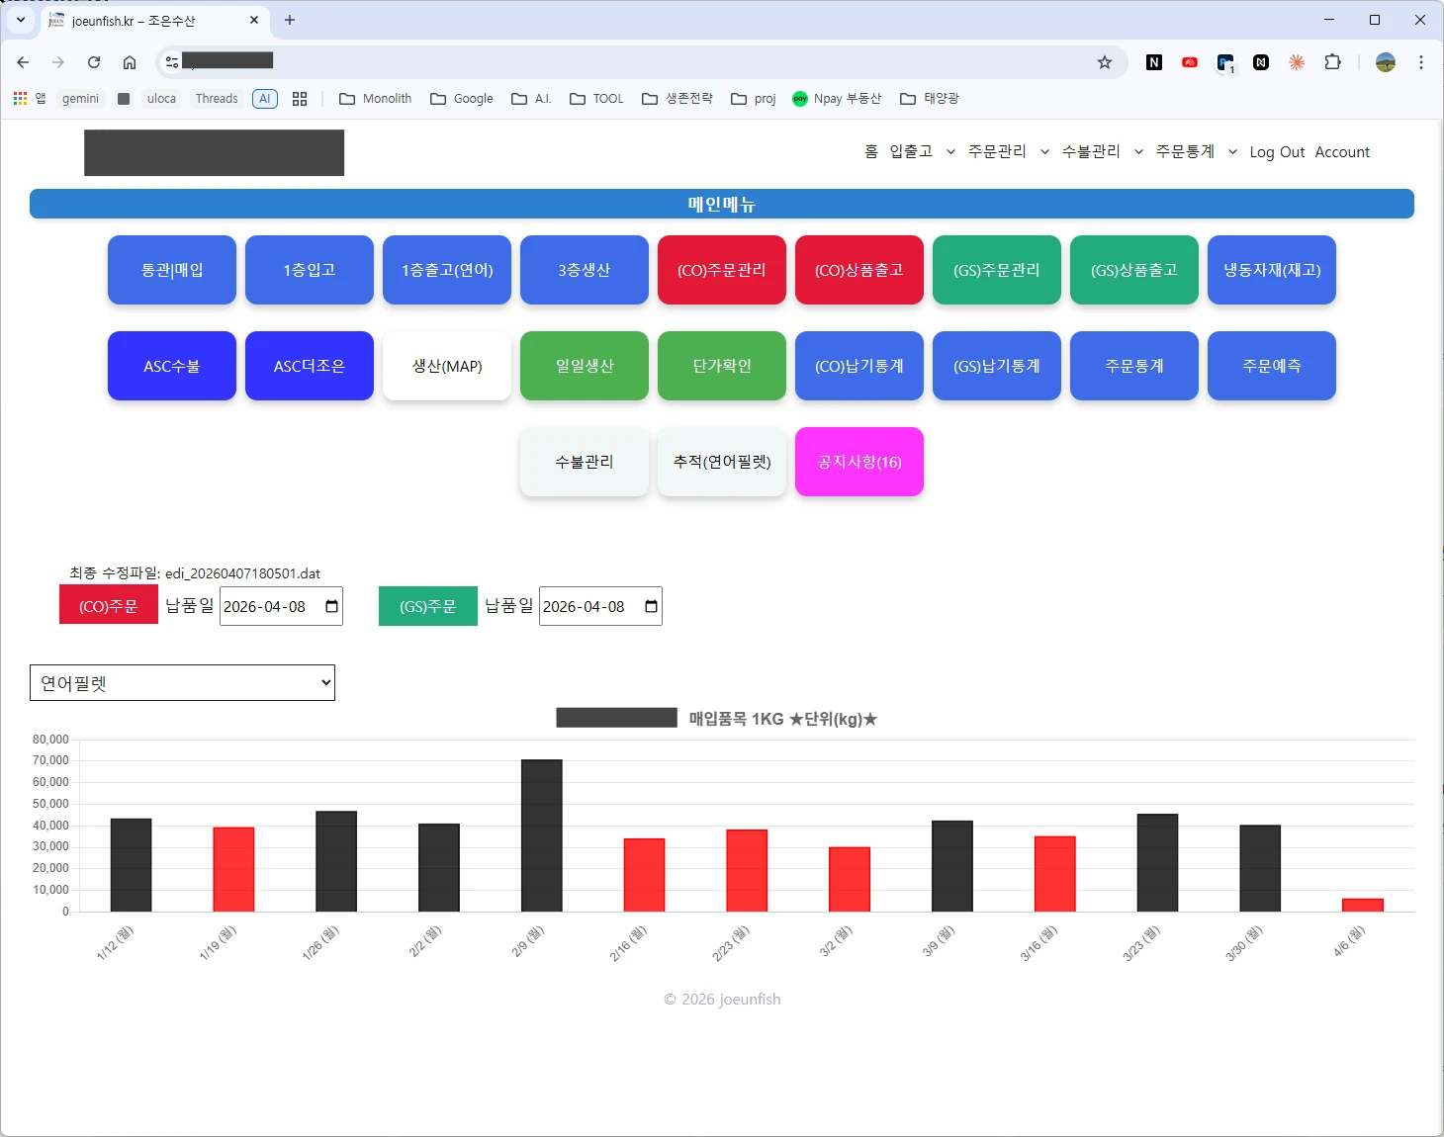1444x1137 pixels.
Task: Go to 홈 in the top navigation
Action: click(x=871, y=151)
